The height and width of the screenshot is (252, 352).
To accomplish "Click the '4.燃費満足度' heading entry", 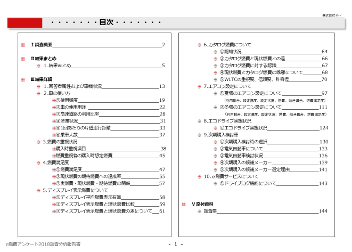I will (x=56, y=162).
